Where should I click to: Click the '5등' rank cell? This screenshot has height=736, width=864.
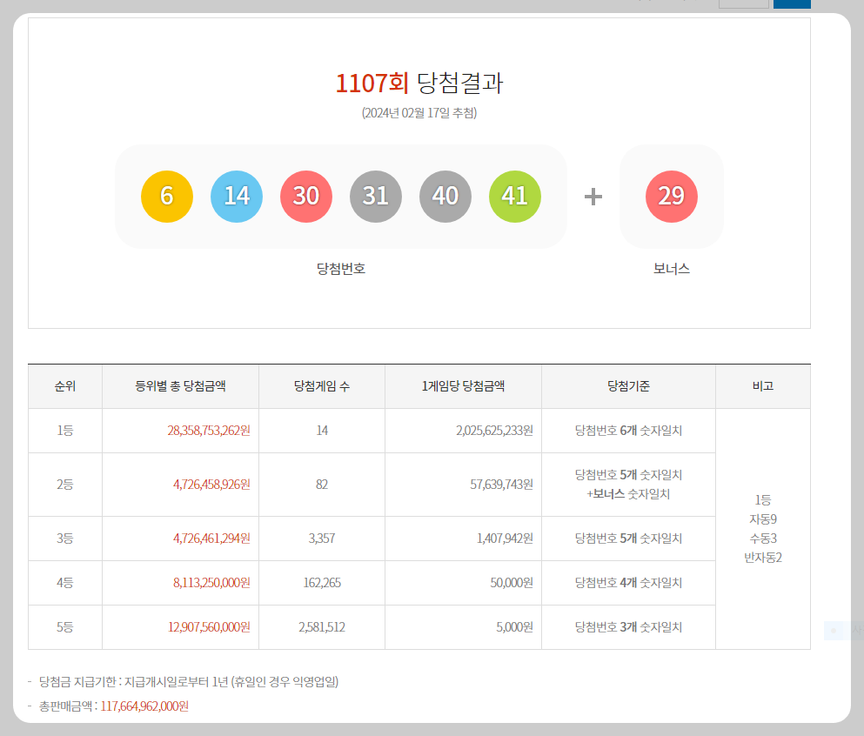point(65,627)
